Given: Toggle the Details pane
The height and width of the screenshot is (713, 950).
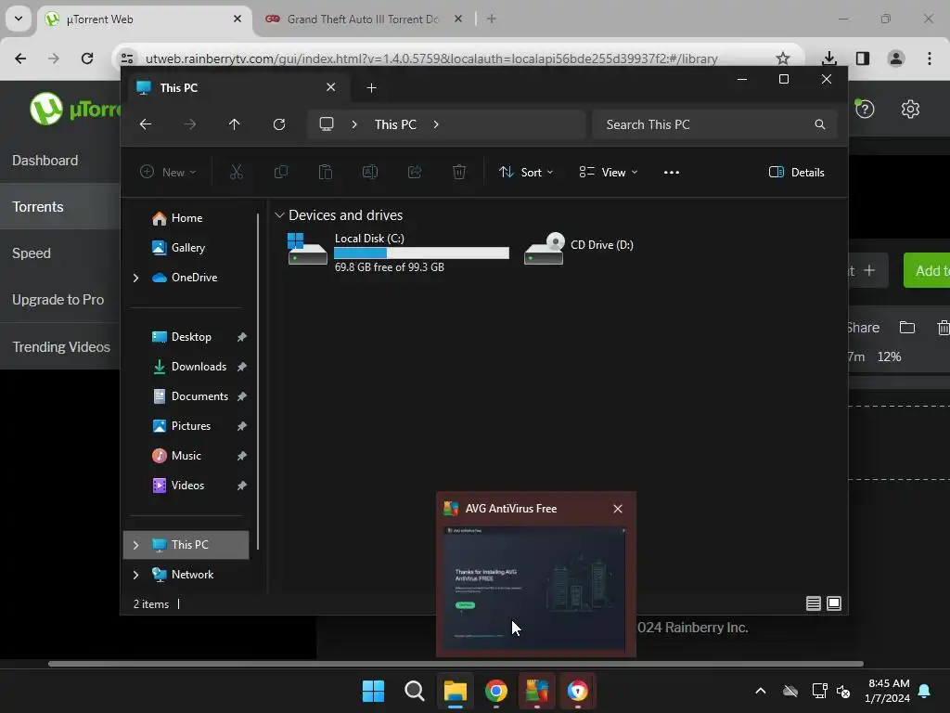Looking at the screenshot, I should point(796,172).
